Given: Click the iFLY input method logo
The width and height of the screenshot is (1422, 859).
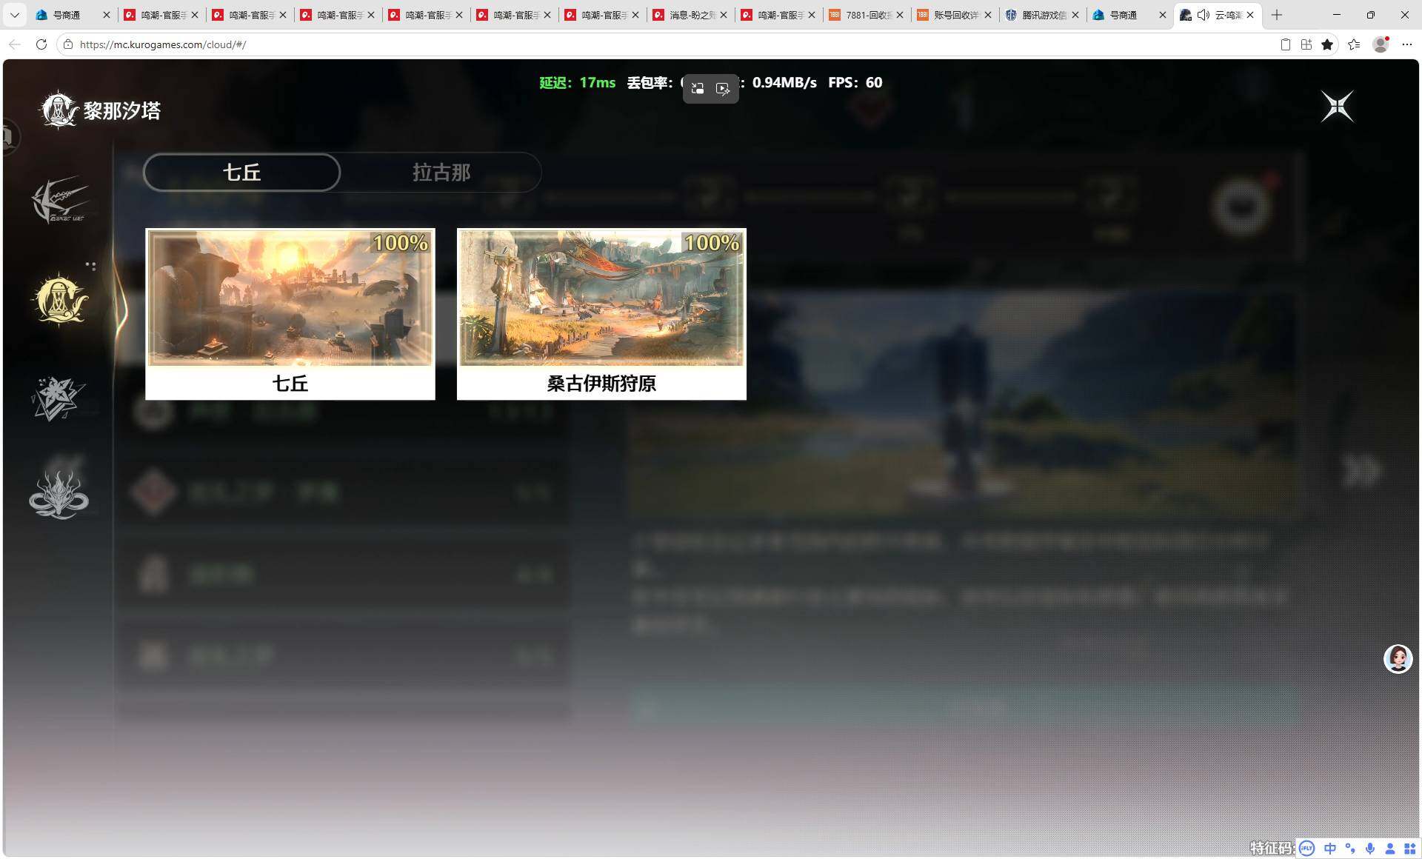Looking at the screenshot, I should pos(1306,849).
